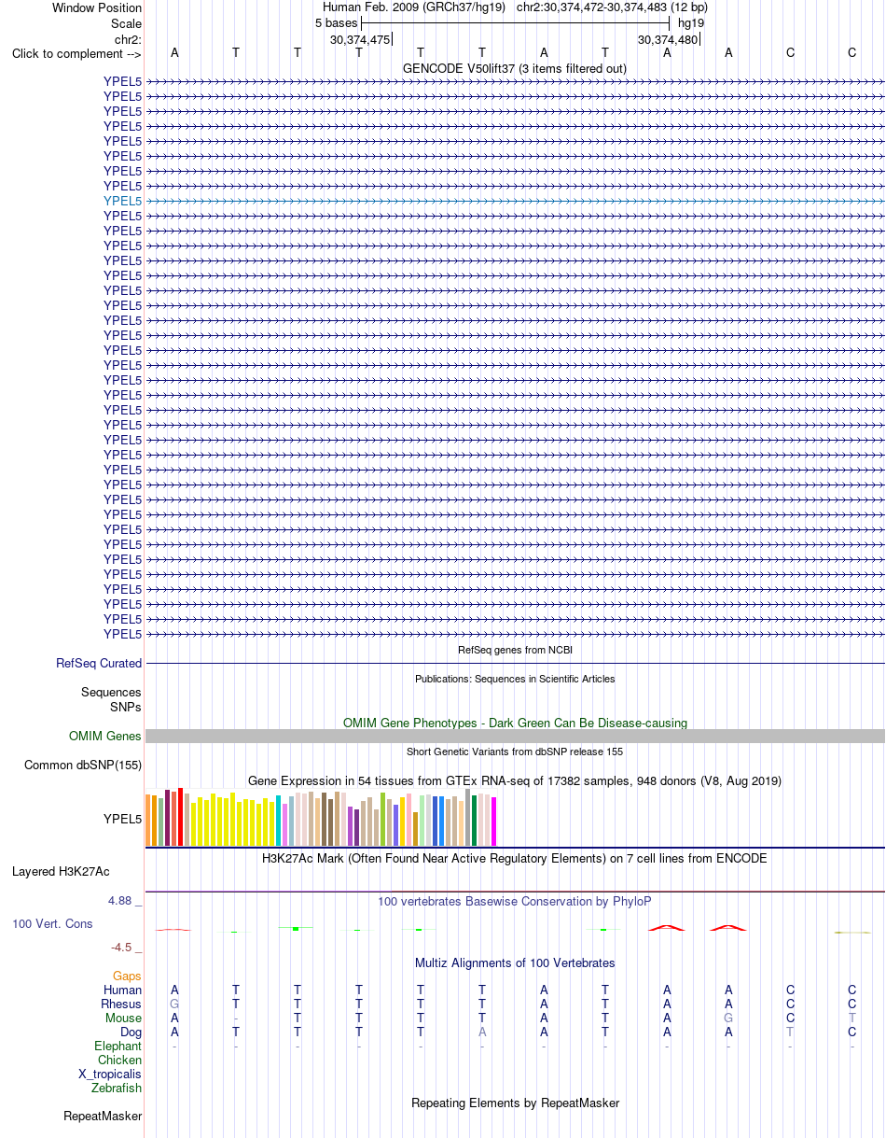Image resolution: width=886 pixels, height=1138 pixels.
Task: Click the 'SNPs' track label
Action: click(126, 708)
